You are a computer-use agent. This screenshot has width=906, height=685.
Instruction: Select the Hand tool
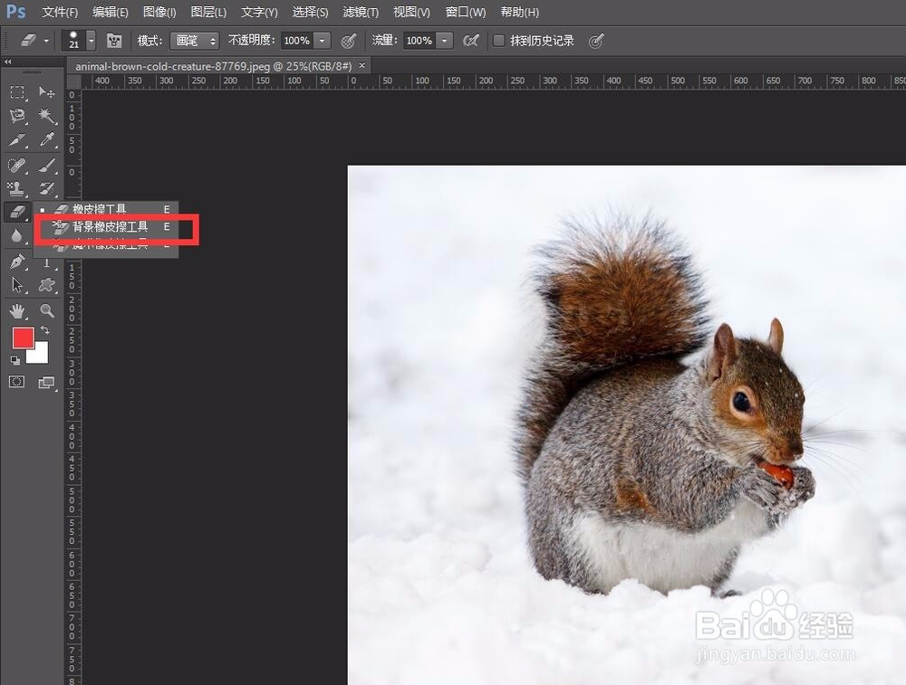click(17, 311)
